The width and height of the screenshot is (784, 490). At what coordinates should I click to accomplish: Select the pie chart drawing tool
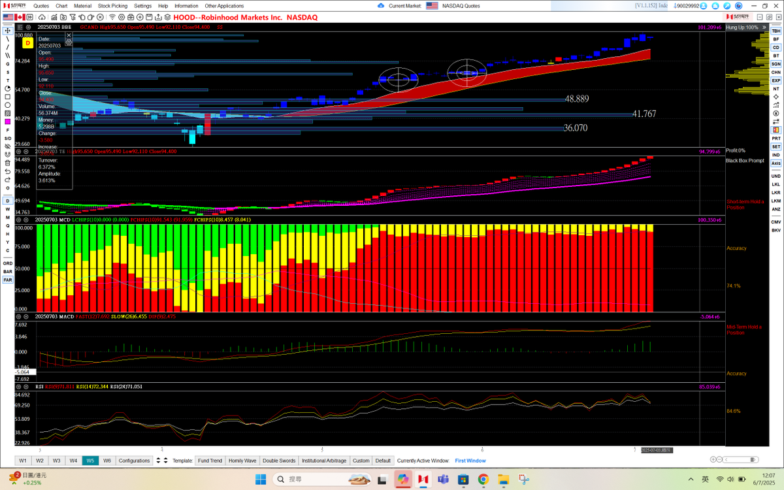8,88
